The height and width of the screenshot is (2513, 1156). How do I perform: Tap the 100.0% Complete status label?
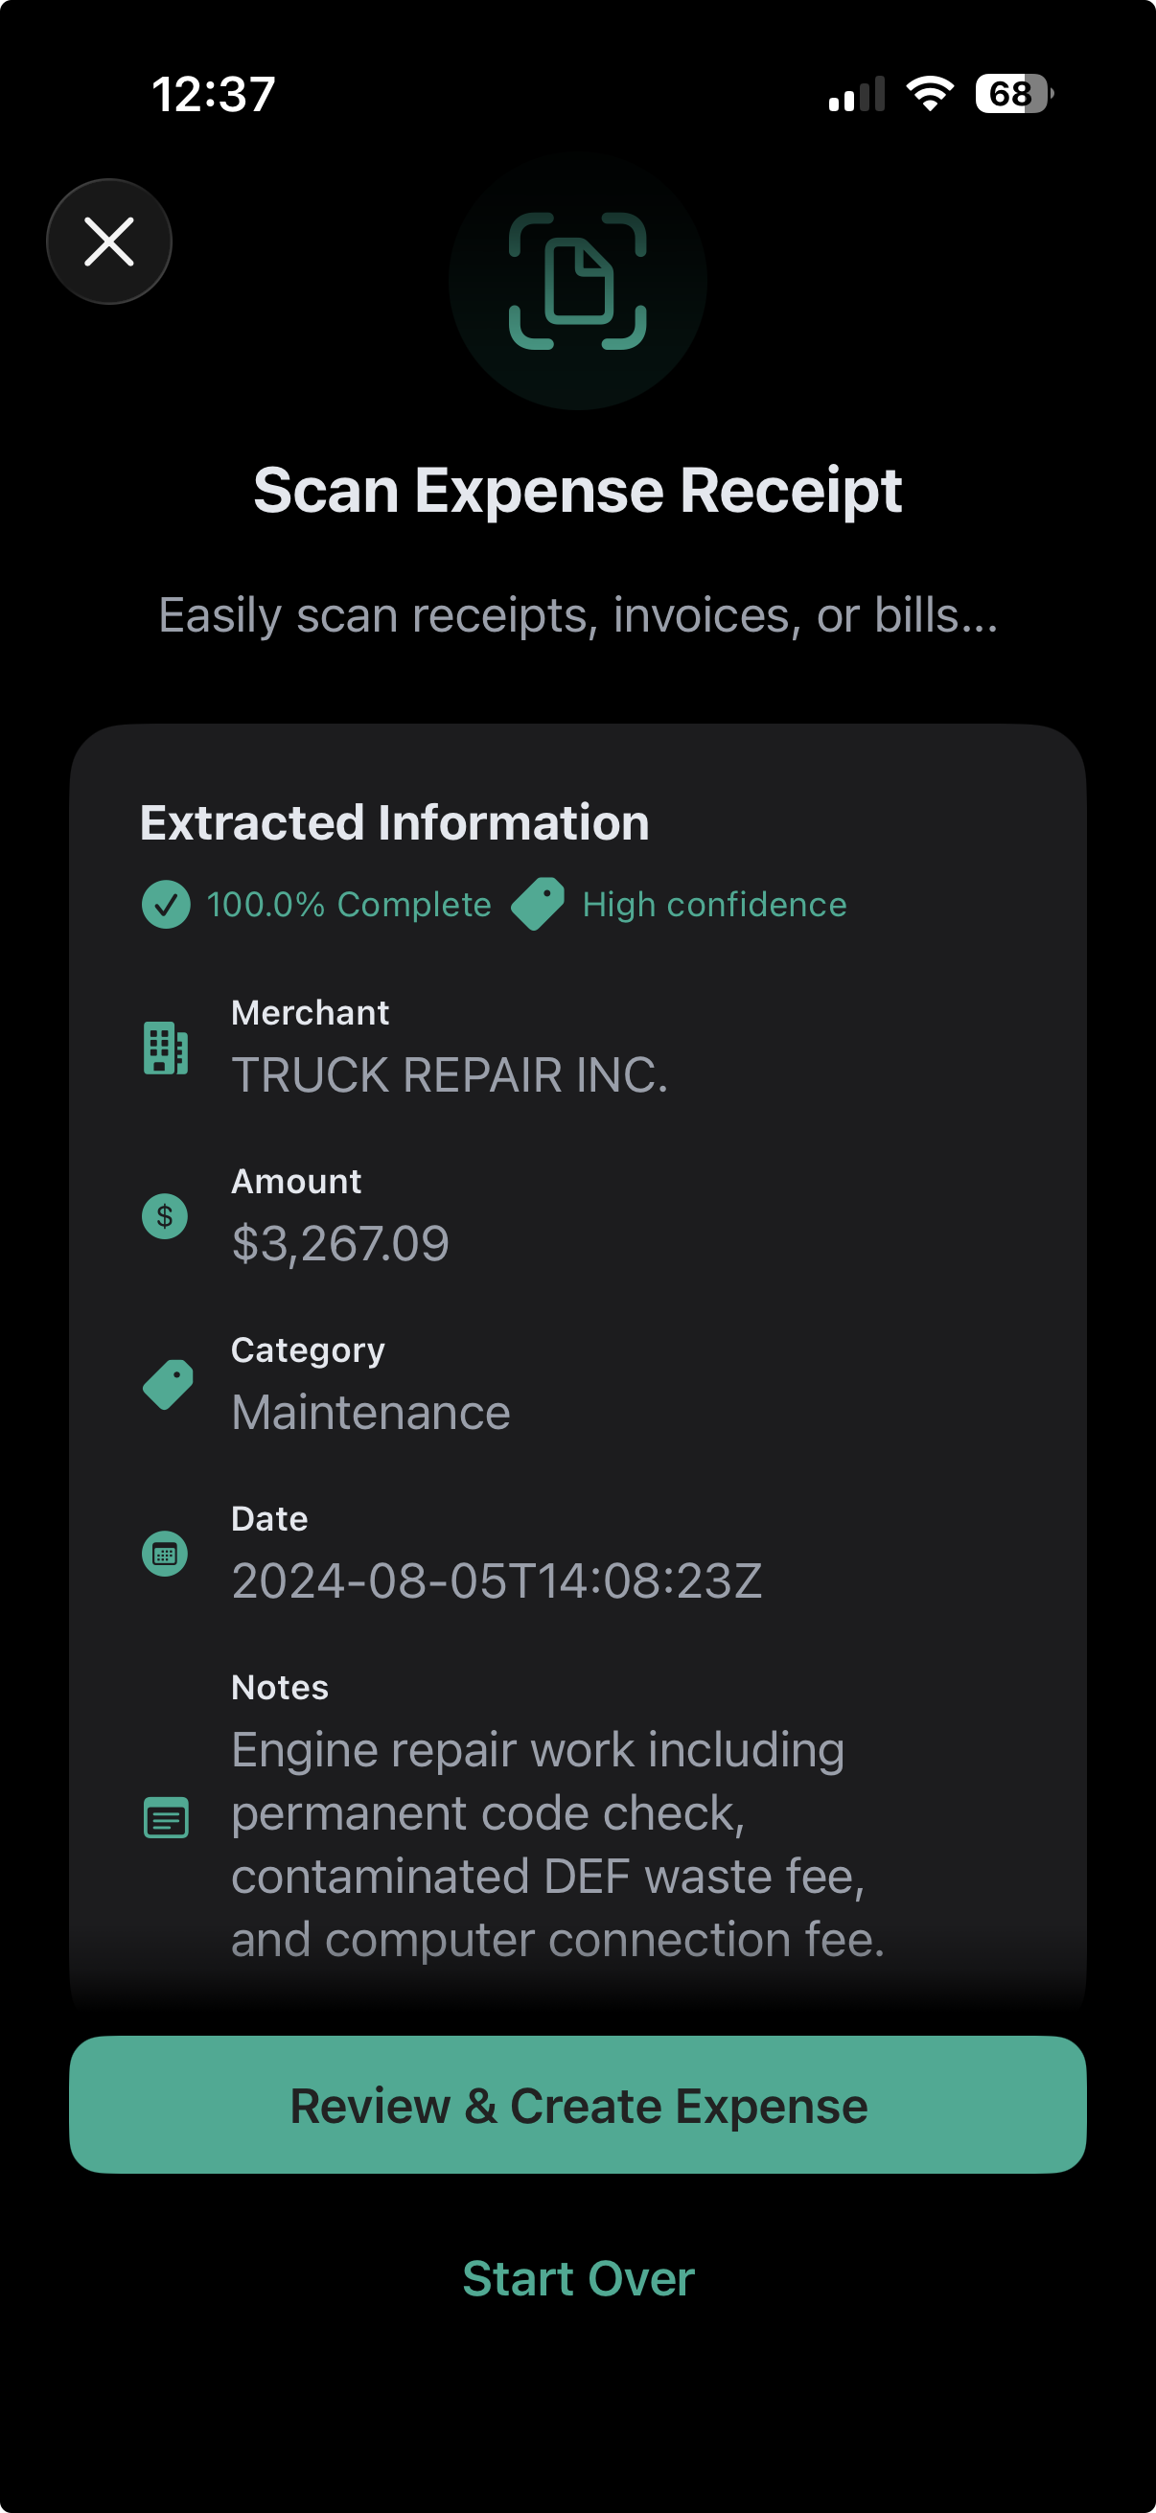(x=348, y=905)
